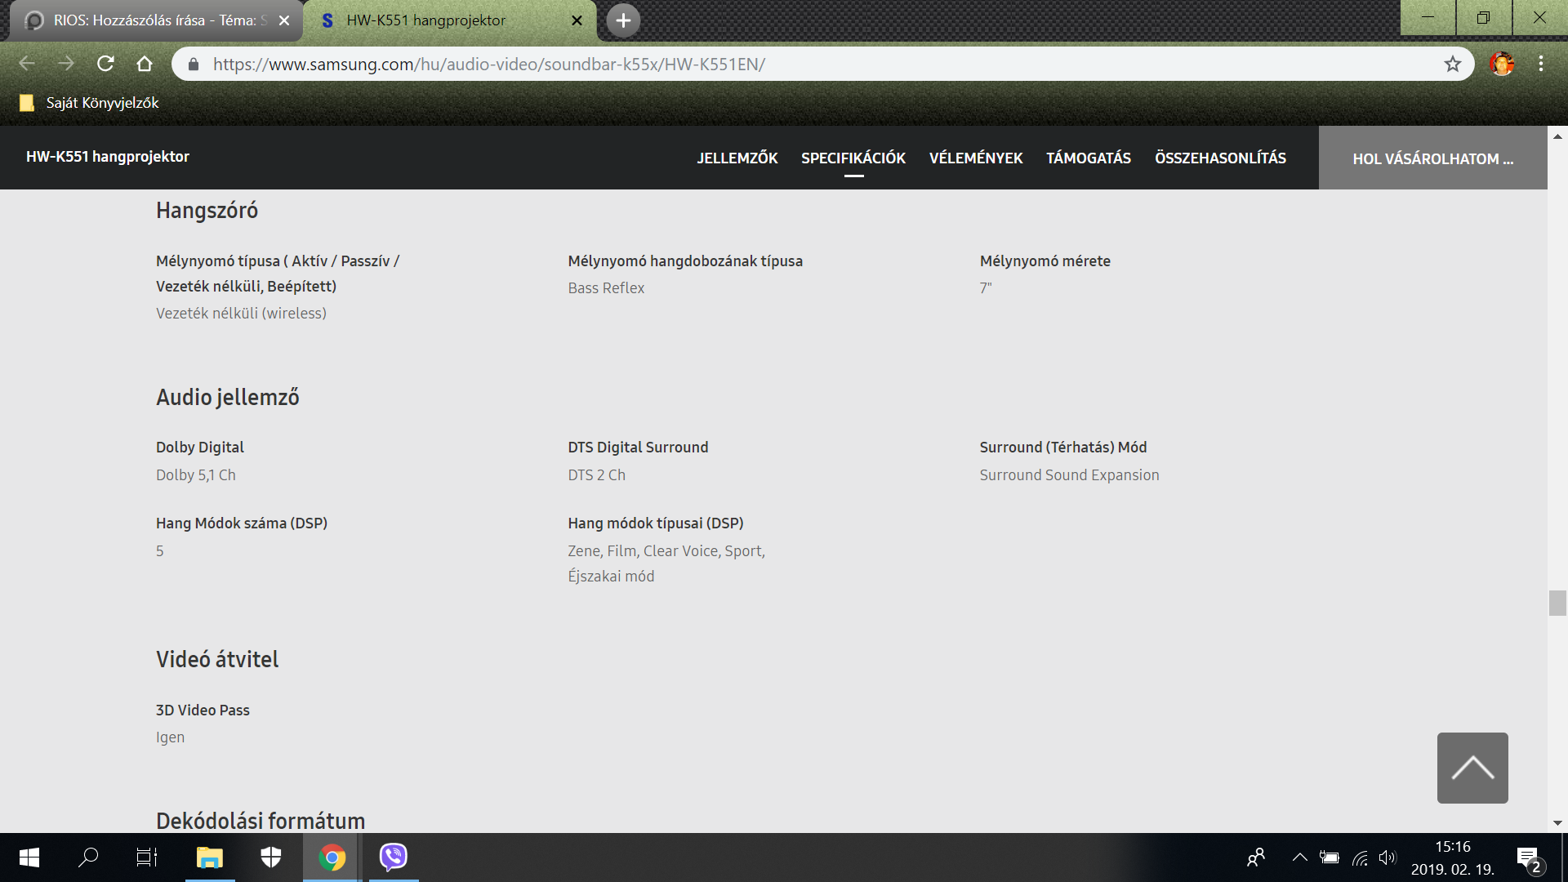Jump to top with the up-arrow button
The image size is (1568, 882).
(x=1472, y=768)
